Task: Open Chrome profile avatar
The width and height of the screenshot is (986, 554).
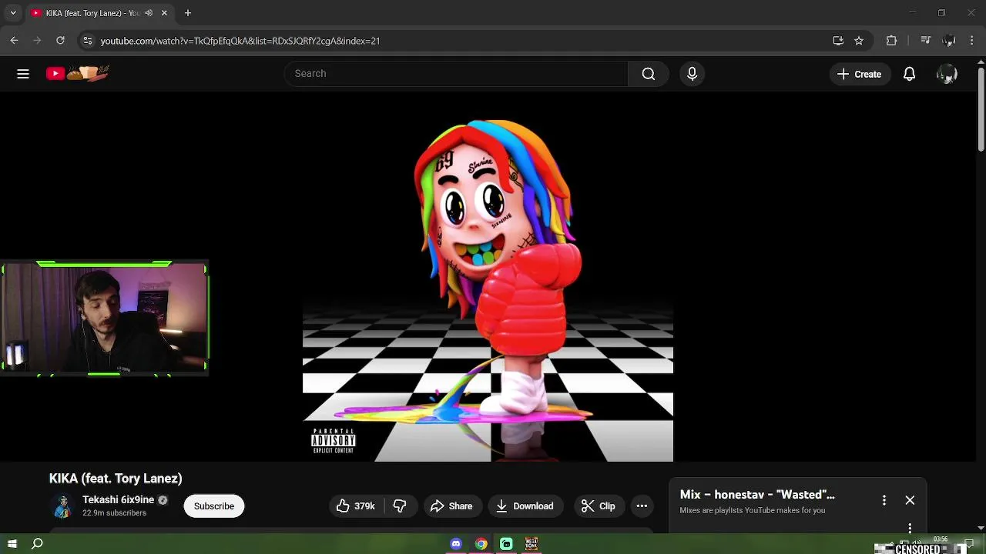Action: [949, 41]
